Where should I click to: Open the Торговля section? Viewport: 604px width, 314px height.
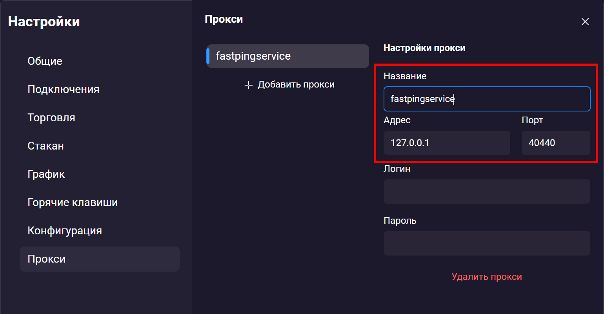[x=51, y=118]
